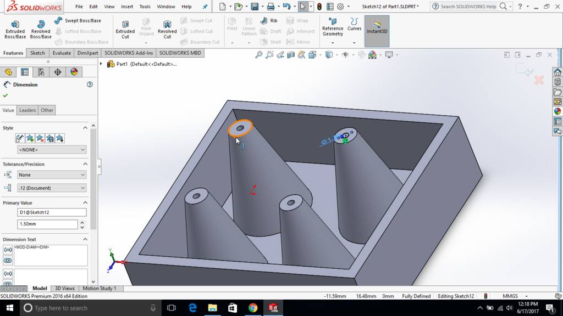Click primary value field 1.50mm

47,224
